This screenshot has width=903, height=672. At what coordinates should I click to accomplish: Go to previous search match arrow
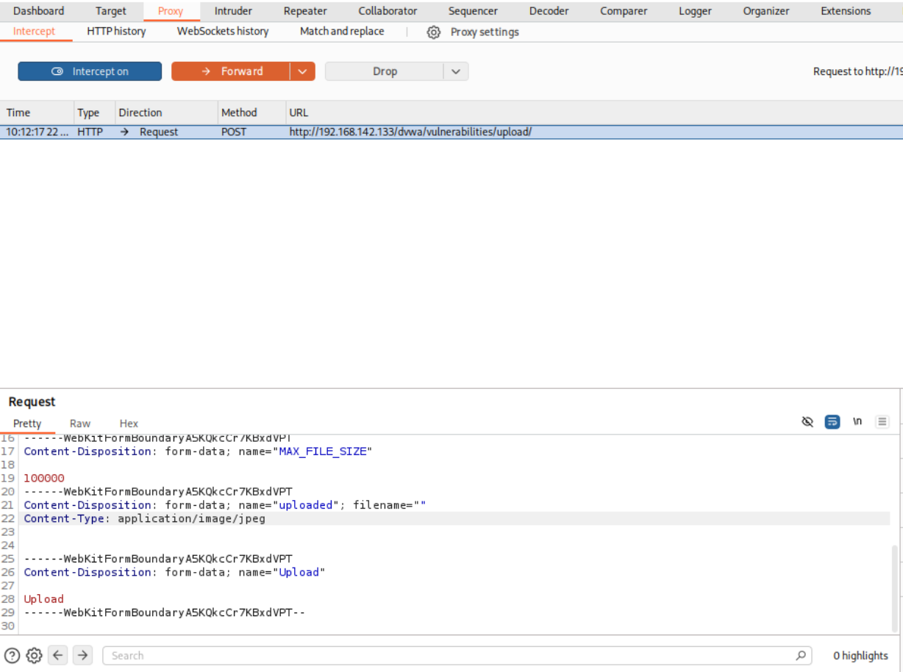pyautogui.click(x=59, y=655)
